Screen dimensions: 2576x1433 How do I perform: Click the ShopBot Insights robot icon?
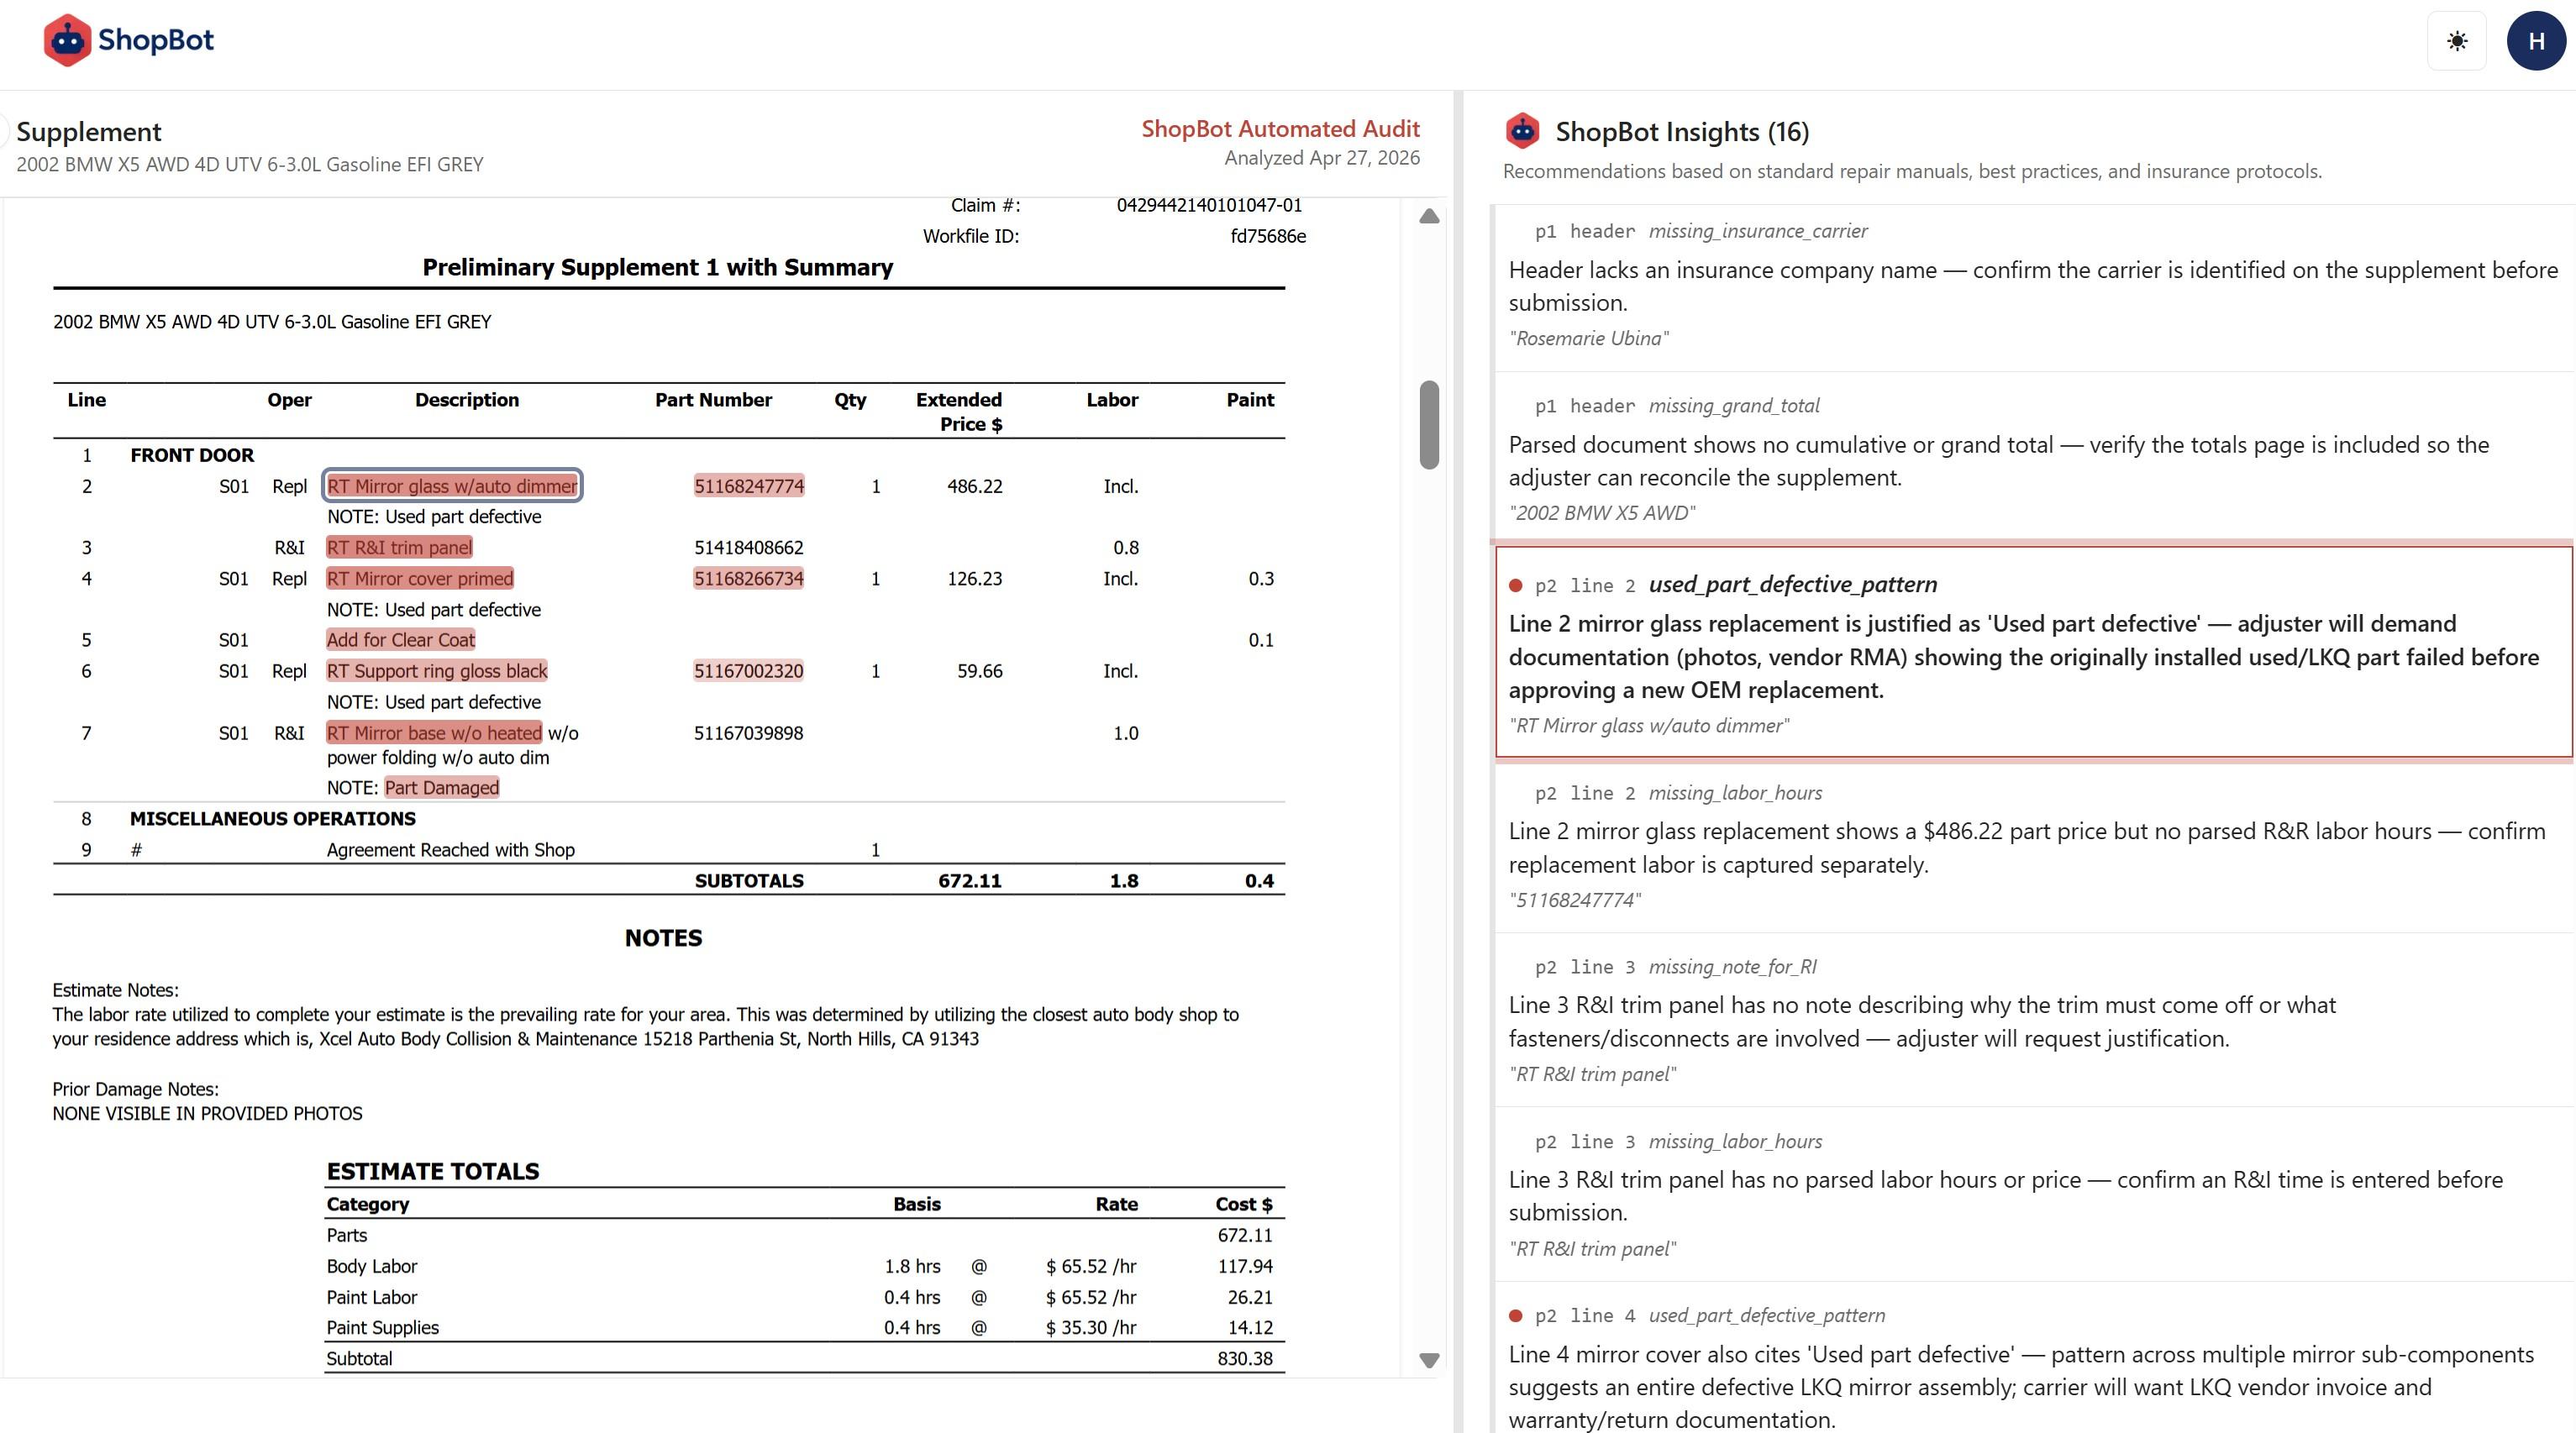pyautogui.click(x=1522, y=131)
